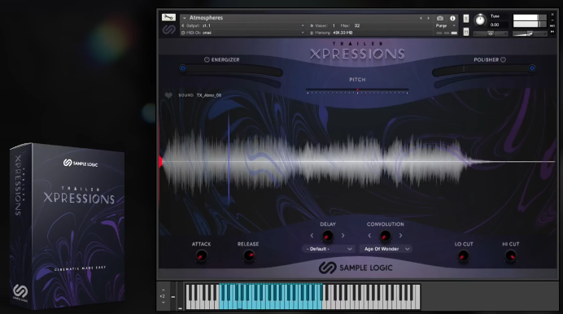The width and height of the screenshot is (563, 314).
Task: Toggle the Mute M button
Action: coord(466,32)
